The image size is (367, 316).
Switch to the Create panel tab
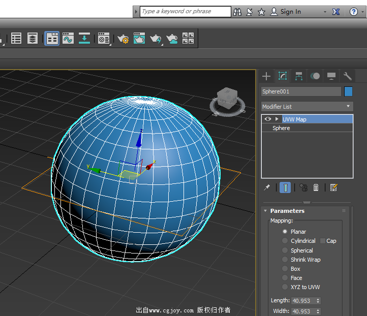(266, 76)
